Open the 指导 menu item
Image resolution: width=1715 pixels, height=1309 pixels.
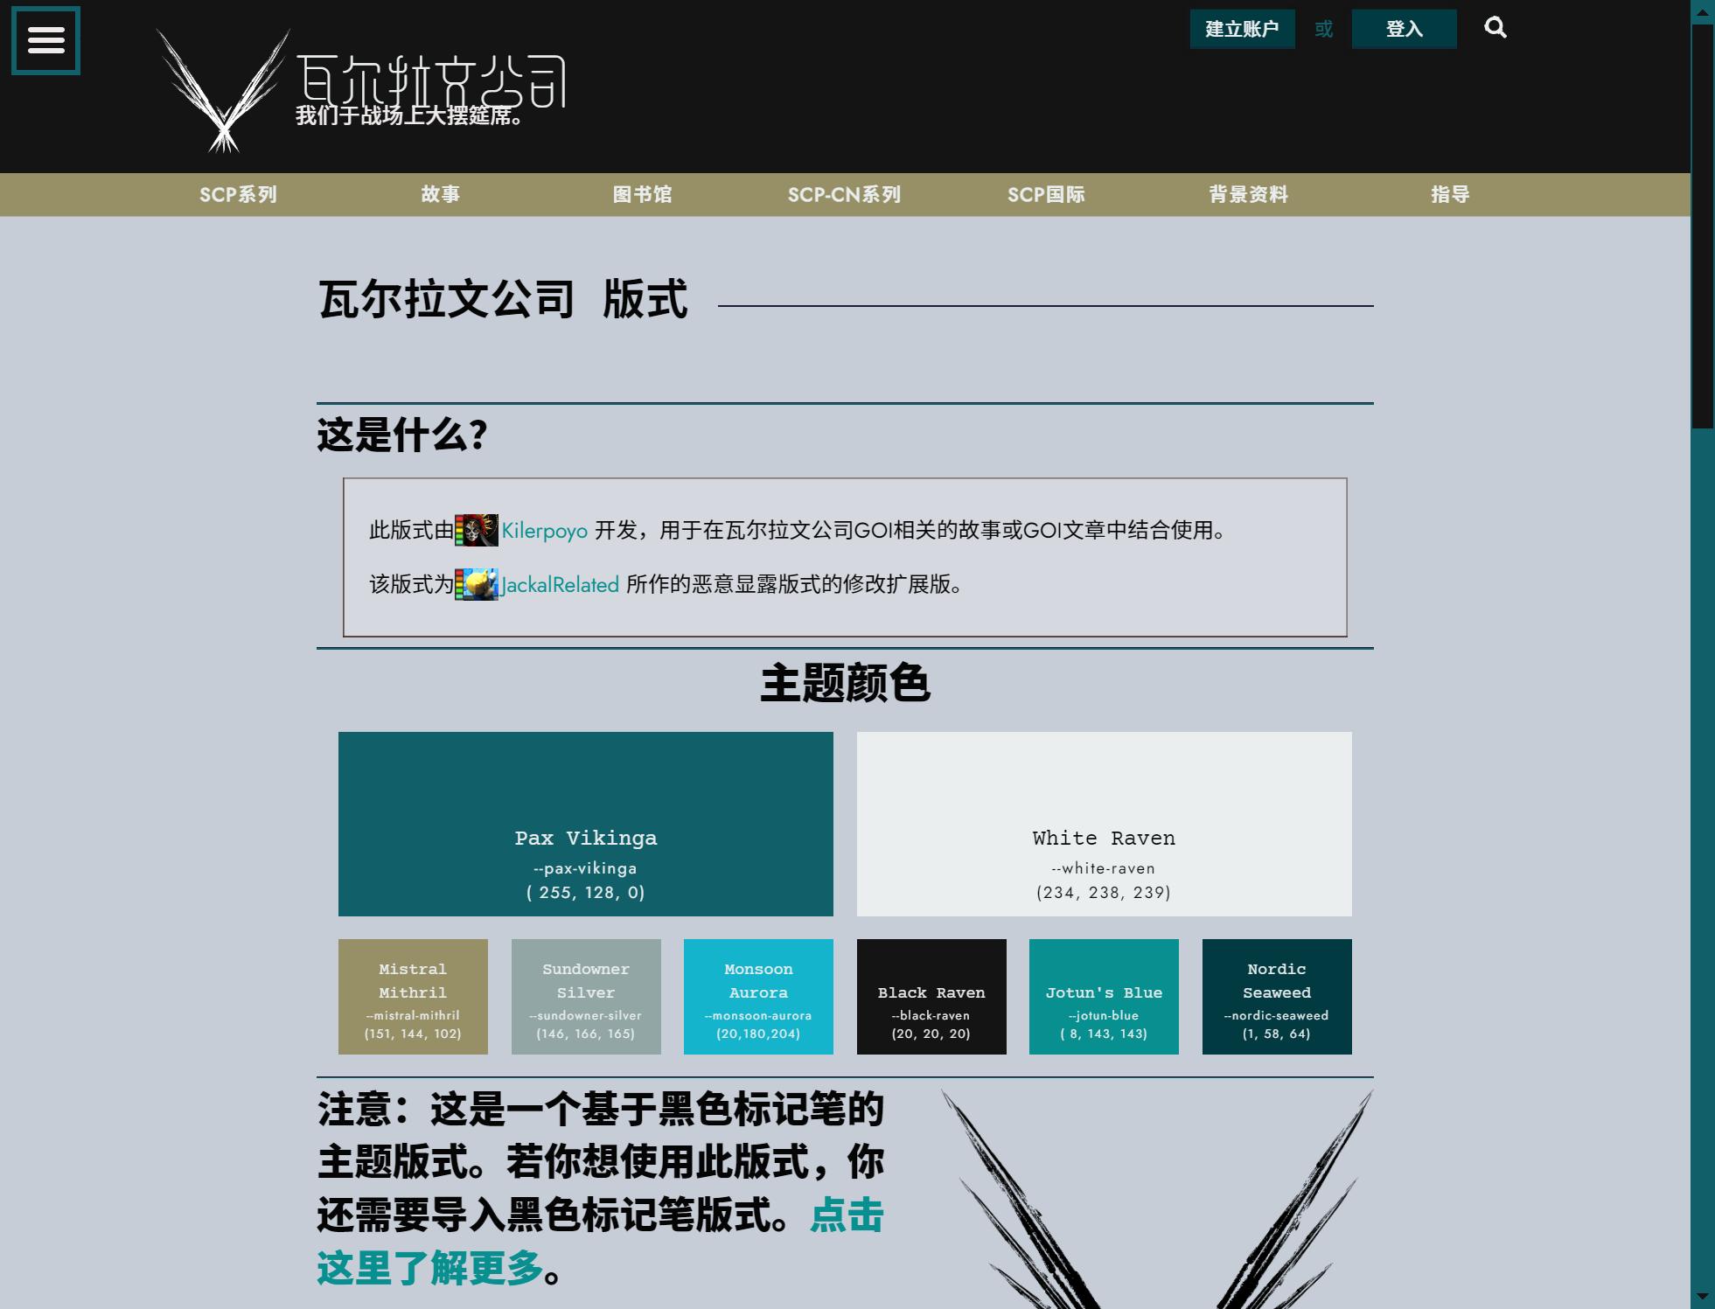(1450, 195)
